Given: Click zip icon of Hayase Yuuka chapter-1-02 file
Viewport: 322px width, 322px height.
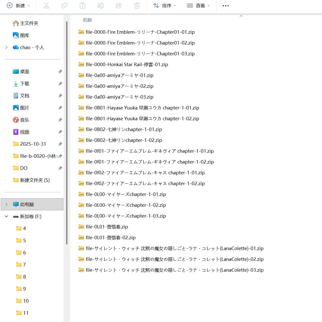Looking at the screenshot, I should click(x=81, y=118).
